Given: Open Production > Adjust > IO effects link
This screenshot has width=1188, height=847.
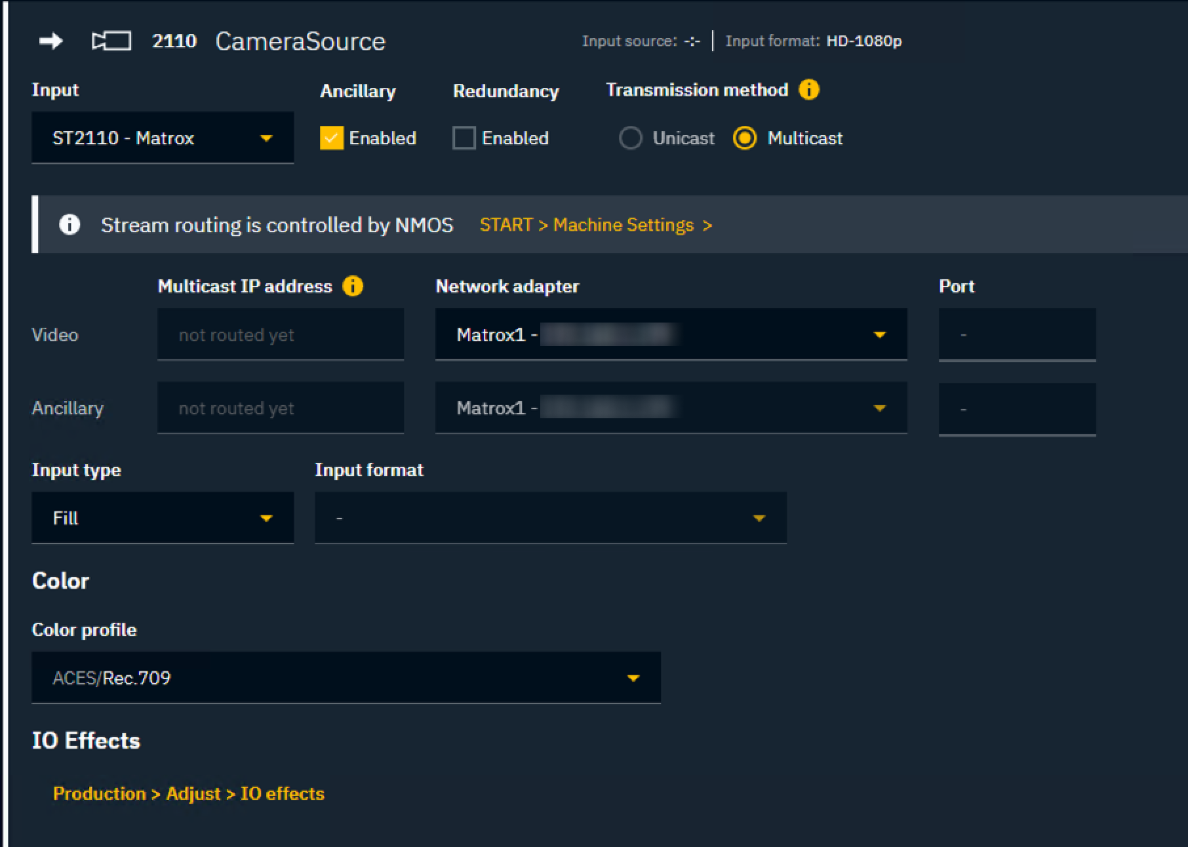Looking at the screenshot, I should click(x=189, y=794).
